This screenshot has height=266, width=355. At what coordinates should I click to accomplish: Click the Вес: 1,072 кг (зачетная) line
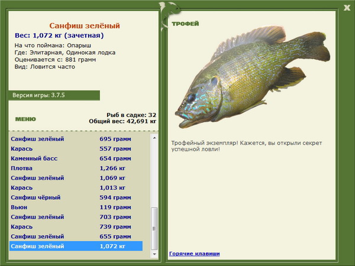coord(59,35)
